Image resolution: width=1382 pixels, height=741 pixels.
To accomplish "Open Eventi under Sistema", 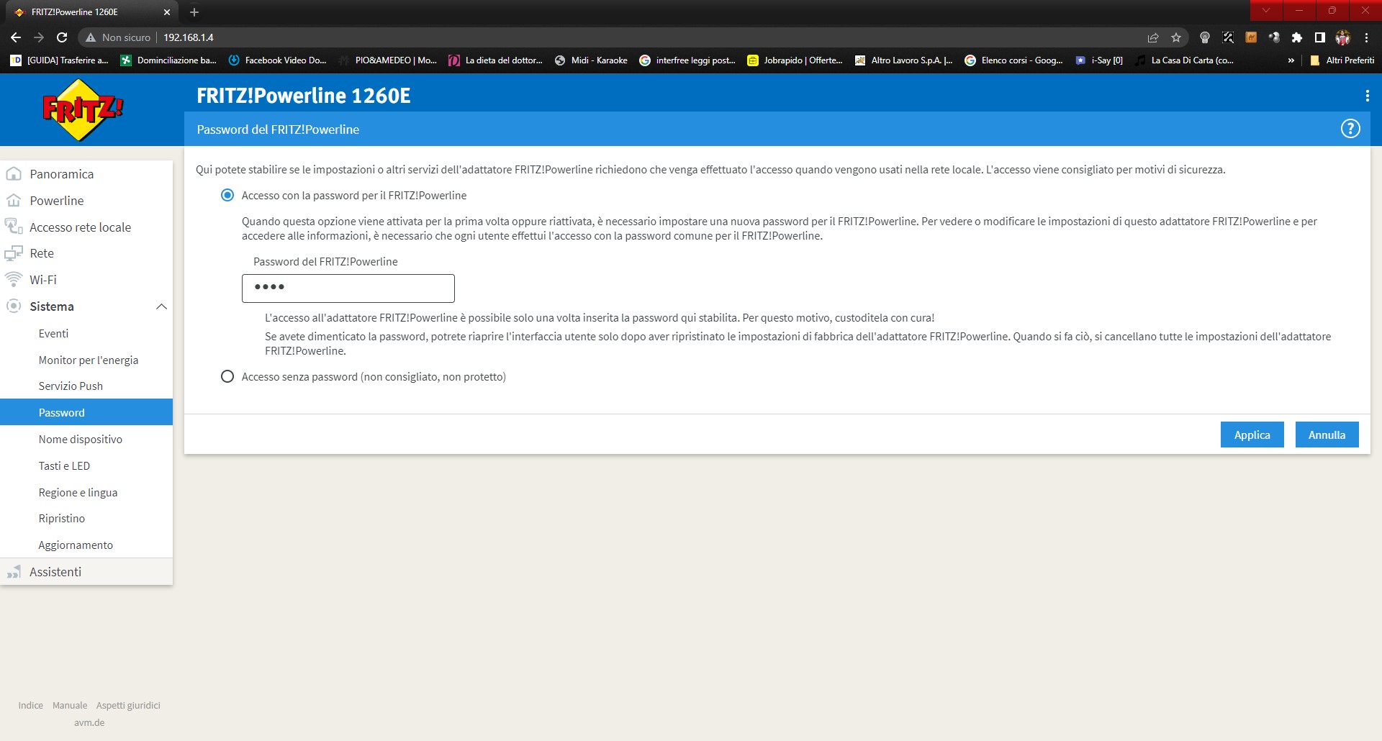I will point(53,333).
